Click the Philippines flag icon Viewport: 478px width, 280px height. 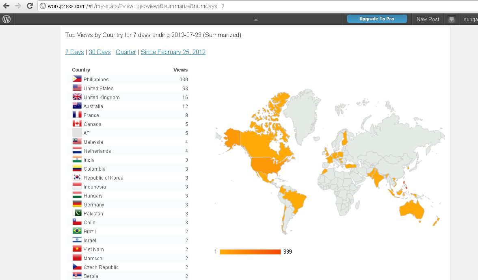pyautogui.click(x=77, y=79)
